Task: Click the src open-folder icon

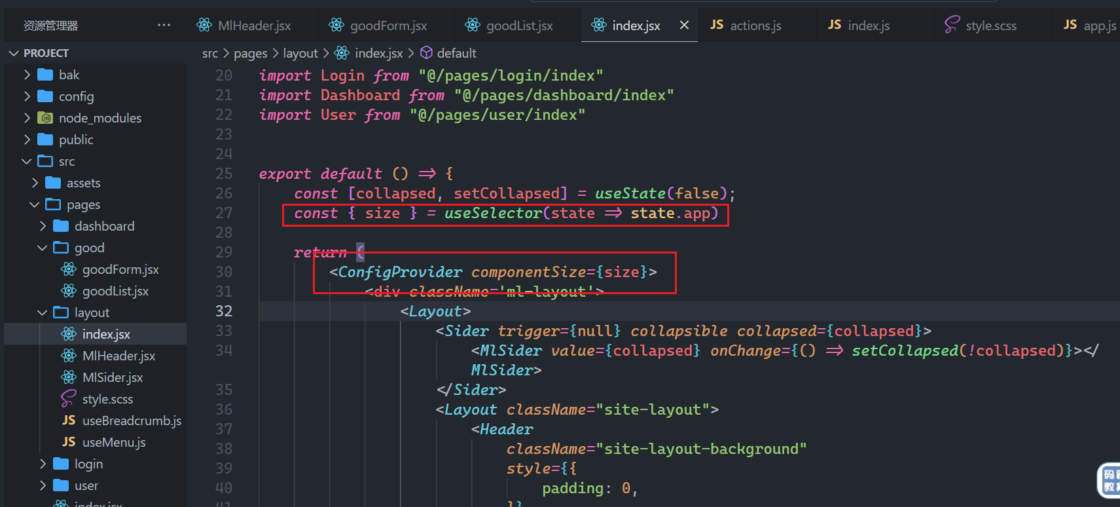Action: [x=45, y=161]
